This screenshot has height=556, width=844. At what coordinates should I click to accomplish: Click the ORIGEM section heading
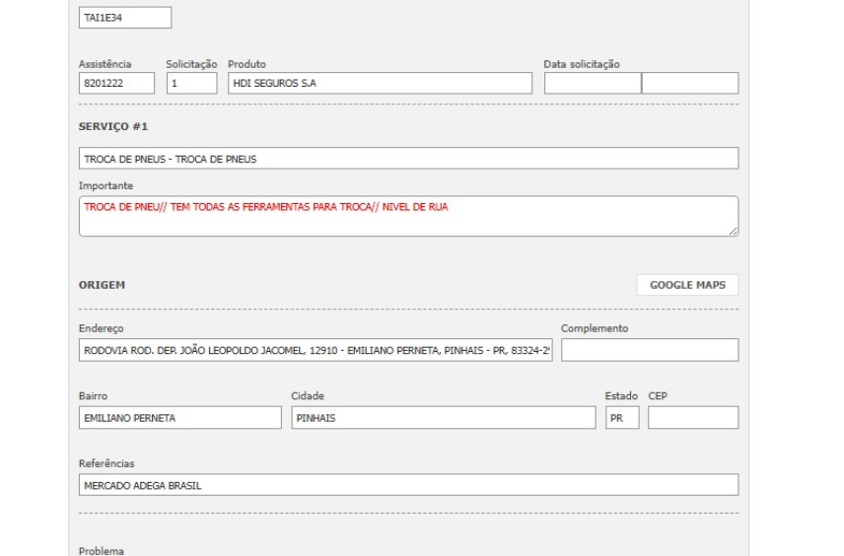click(x=102, y=285)
